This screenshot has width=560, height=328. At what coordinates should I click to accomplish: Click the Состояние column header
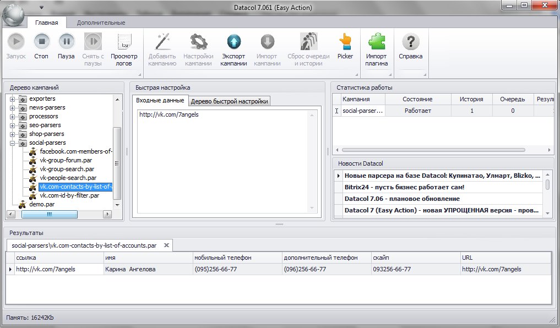[x=418, y=99]
